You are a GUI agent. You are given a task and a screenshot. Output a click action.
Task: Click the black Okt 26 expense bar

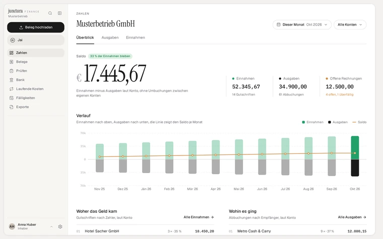click(x=355, y=168)
